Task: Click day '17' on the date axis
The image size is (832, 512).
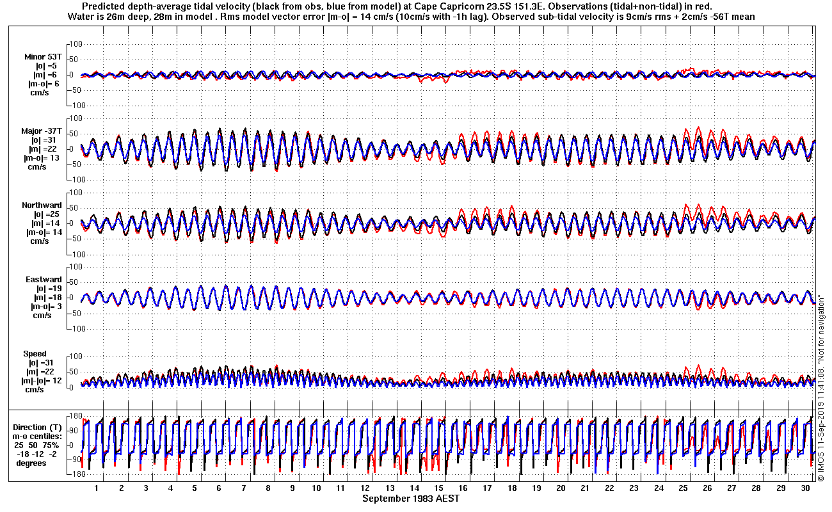Action: [488, 488]
